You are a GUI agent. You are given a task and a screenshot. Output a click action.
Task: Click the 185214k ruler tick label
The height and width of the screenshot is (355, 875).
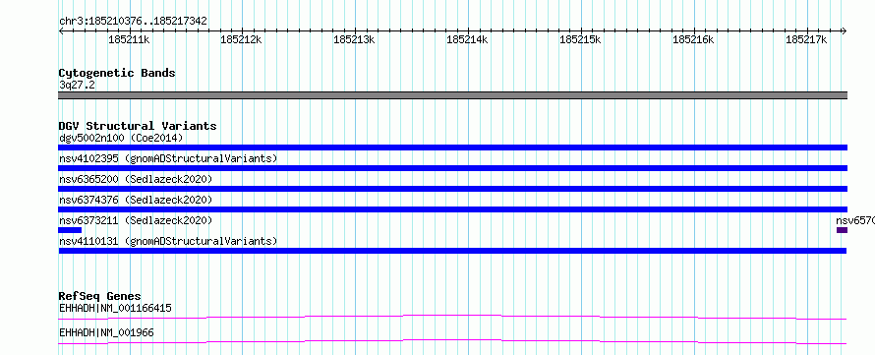[x=468, y=40]
